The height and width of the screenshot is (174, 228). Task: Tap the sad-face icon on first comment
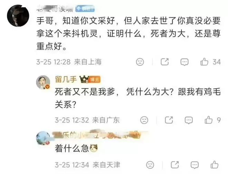point(140,62)
